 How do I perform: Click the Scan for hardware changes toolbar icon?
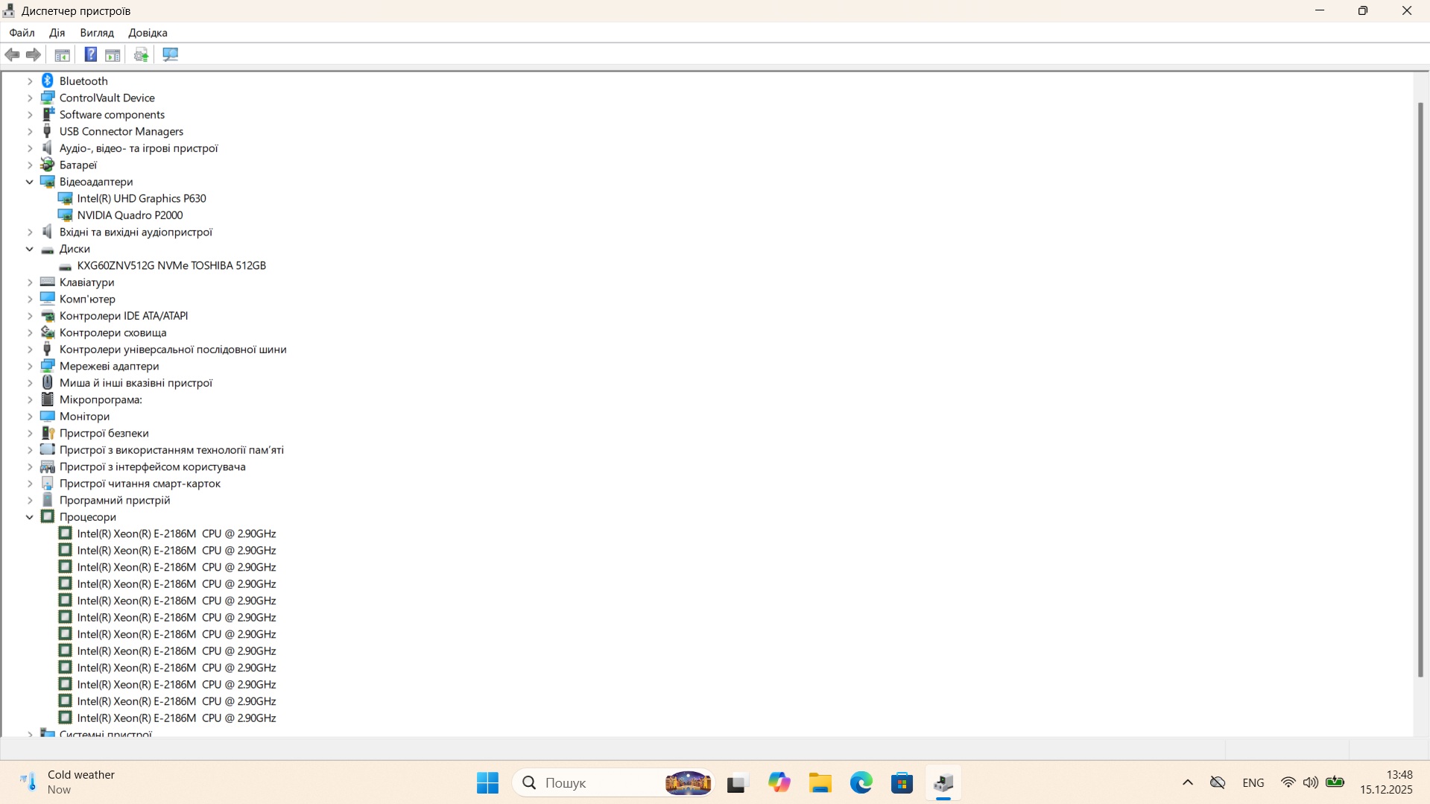171,54
